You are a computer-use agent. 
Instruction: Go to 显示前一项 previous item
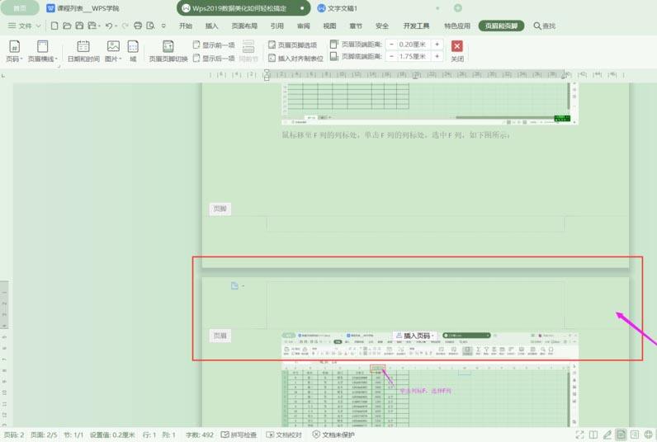pyautogui.click(x=214, y=45)
